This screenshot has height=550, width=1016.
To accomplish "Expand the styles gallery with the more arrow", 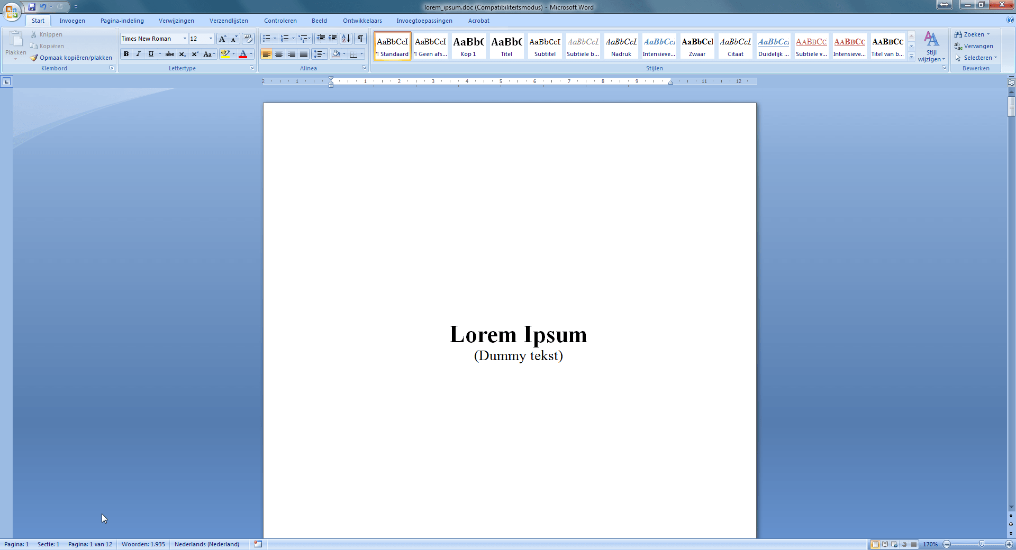I will 911,57.
